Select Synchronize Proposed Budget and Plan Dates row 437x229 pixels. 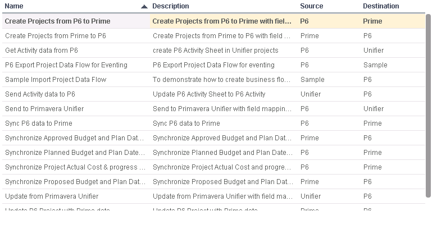pyautogui.click(x=75, y=182)
